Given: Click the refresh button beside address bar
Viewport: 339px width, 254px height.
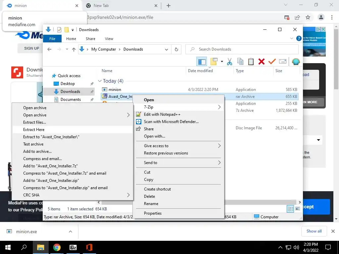Looking at the screenshot, I should click(x=176, y=50).
